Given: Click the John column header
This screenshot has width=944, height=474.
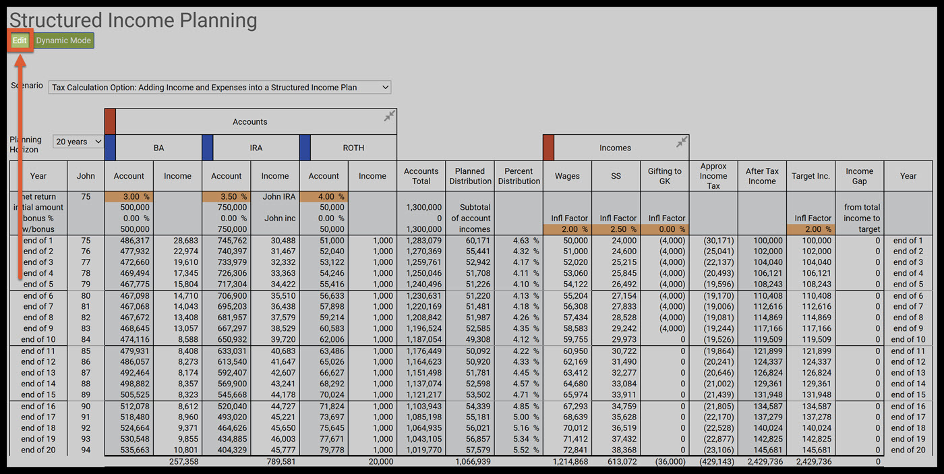Looking at the screenshot, I should tap(86, 176).
